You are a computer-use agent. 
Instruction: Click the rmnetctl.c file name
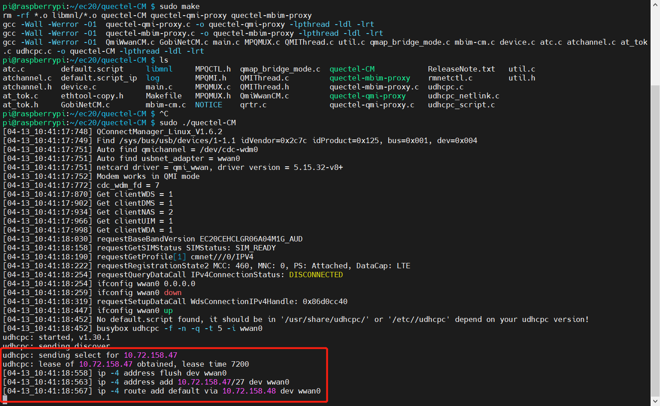pos(450,78)
